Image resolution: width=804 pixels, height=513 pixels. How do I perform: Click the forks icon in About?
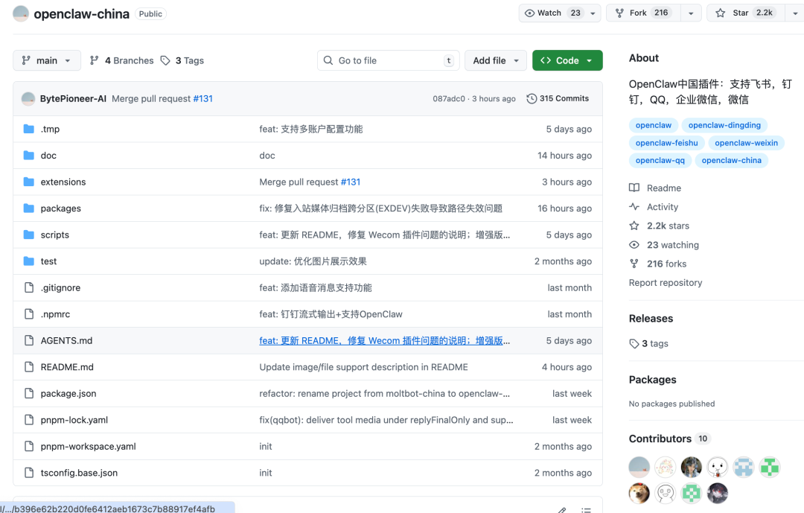(x=634, y=264)
